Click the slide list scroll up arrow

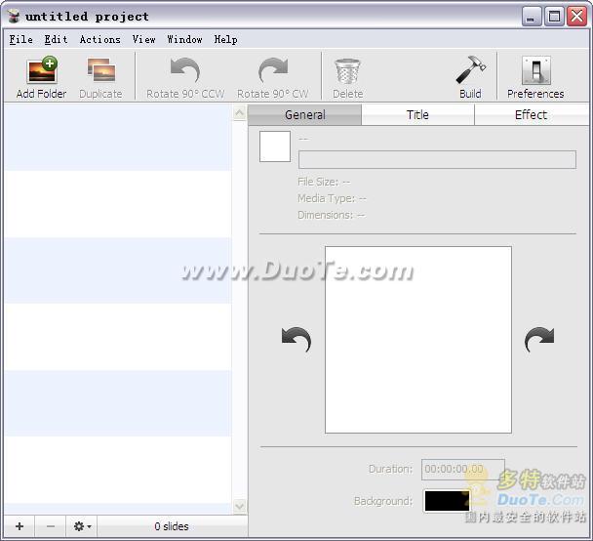click(239, 113)
